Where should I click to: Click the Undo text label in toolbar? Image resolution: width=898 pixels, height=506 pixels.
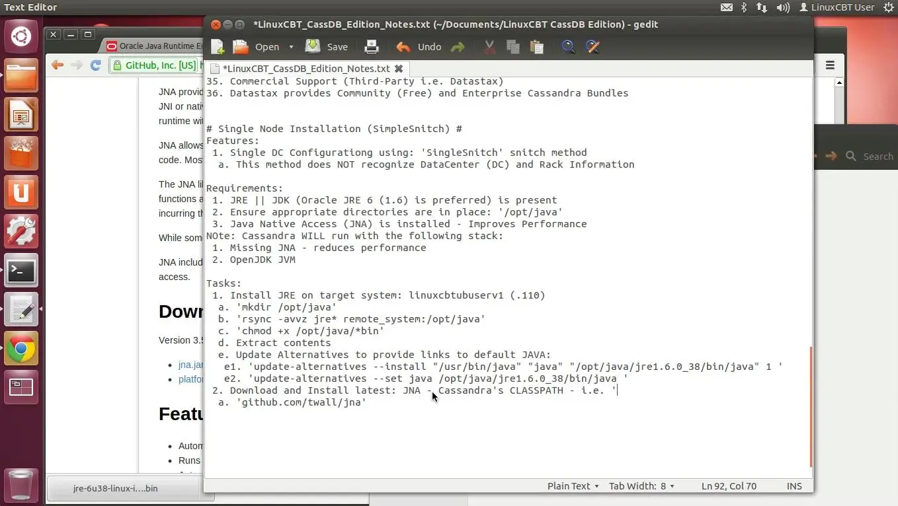coord(429,47)
